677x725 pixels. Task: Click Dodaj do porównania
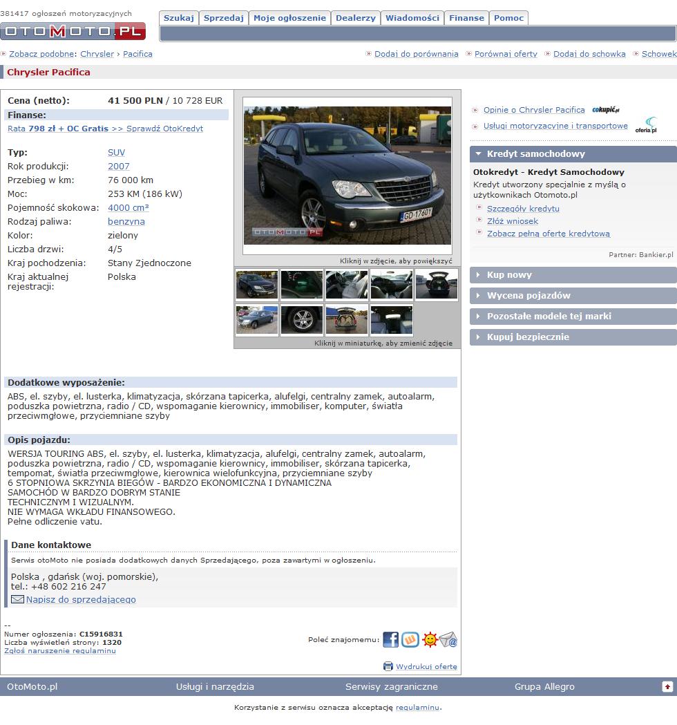pos(417,54)
